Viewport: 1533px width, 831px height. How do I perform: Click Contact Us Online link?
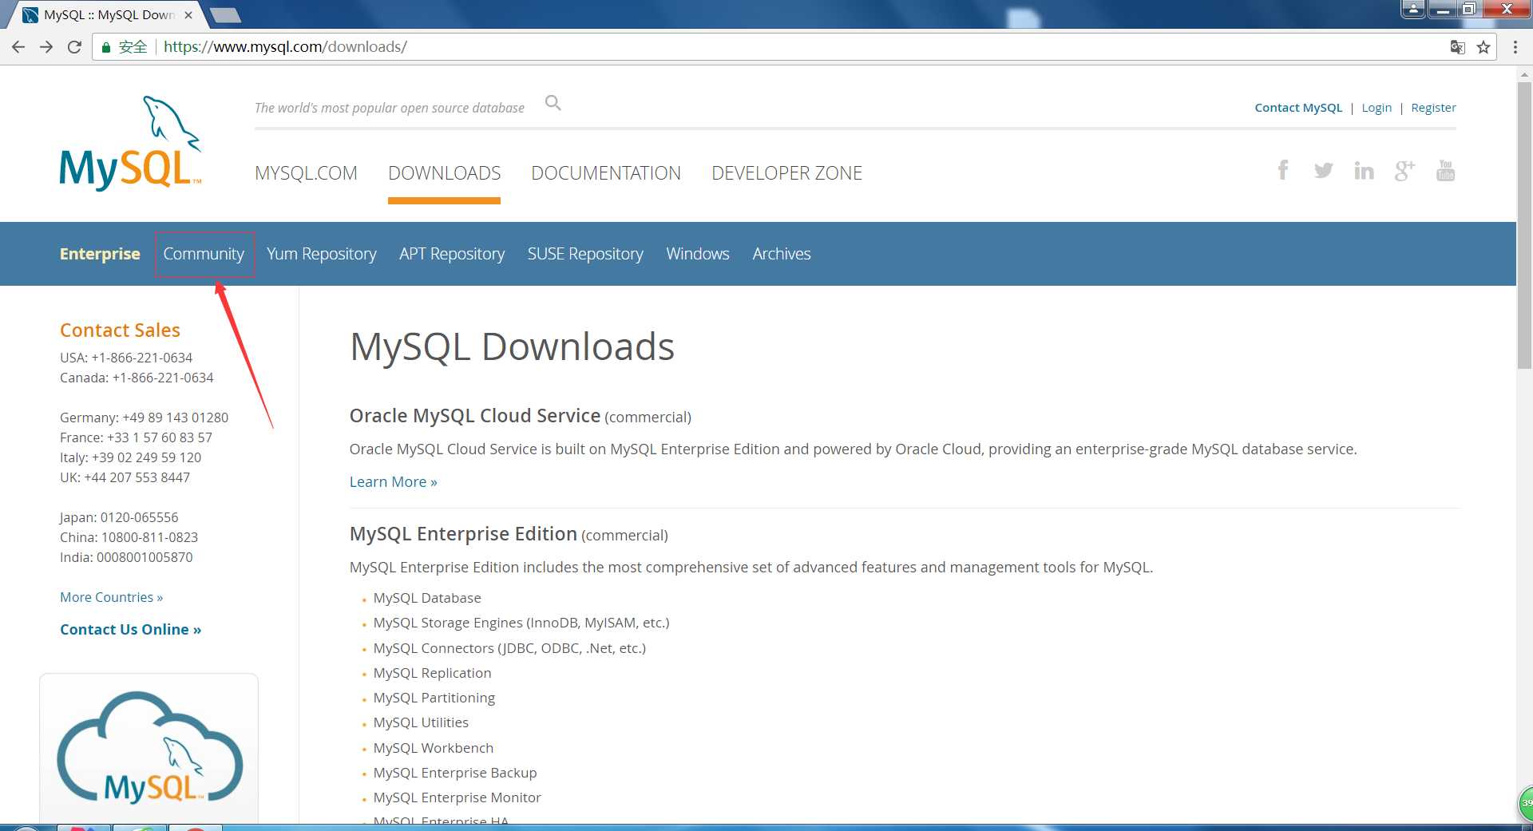131,630
